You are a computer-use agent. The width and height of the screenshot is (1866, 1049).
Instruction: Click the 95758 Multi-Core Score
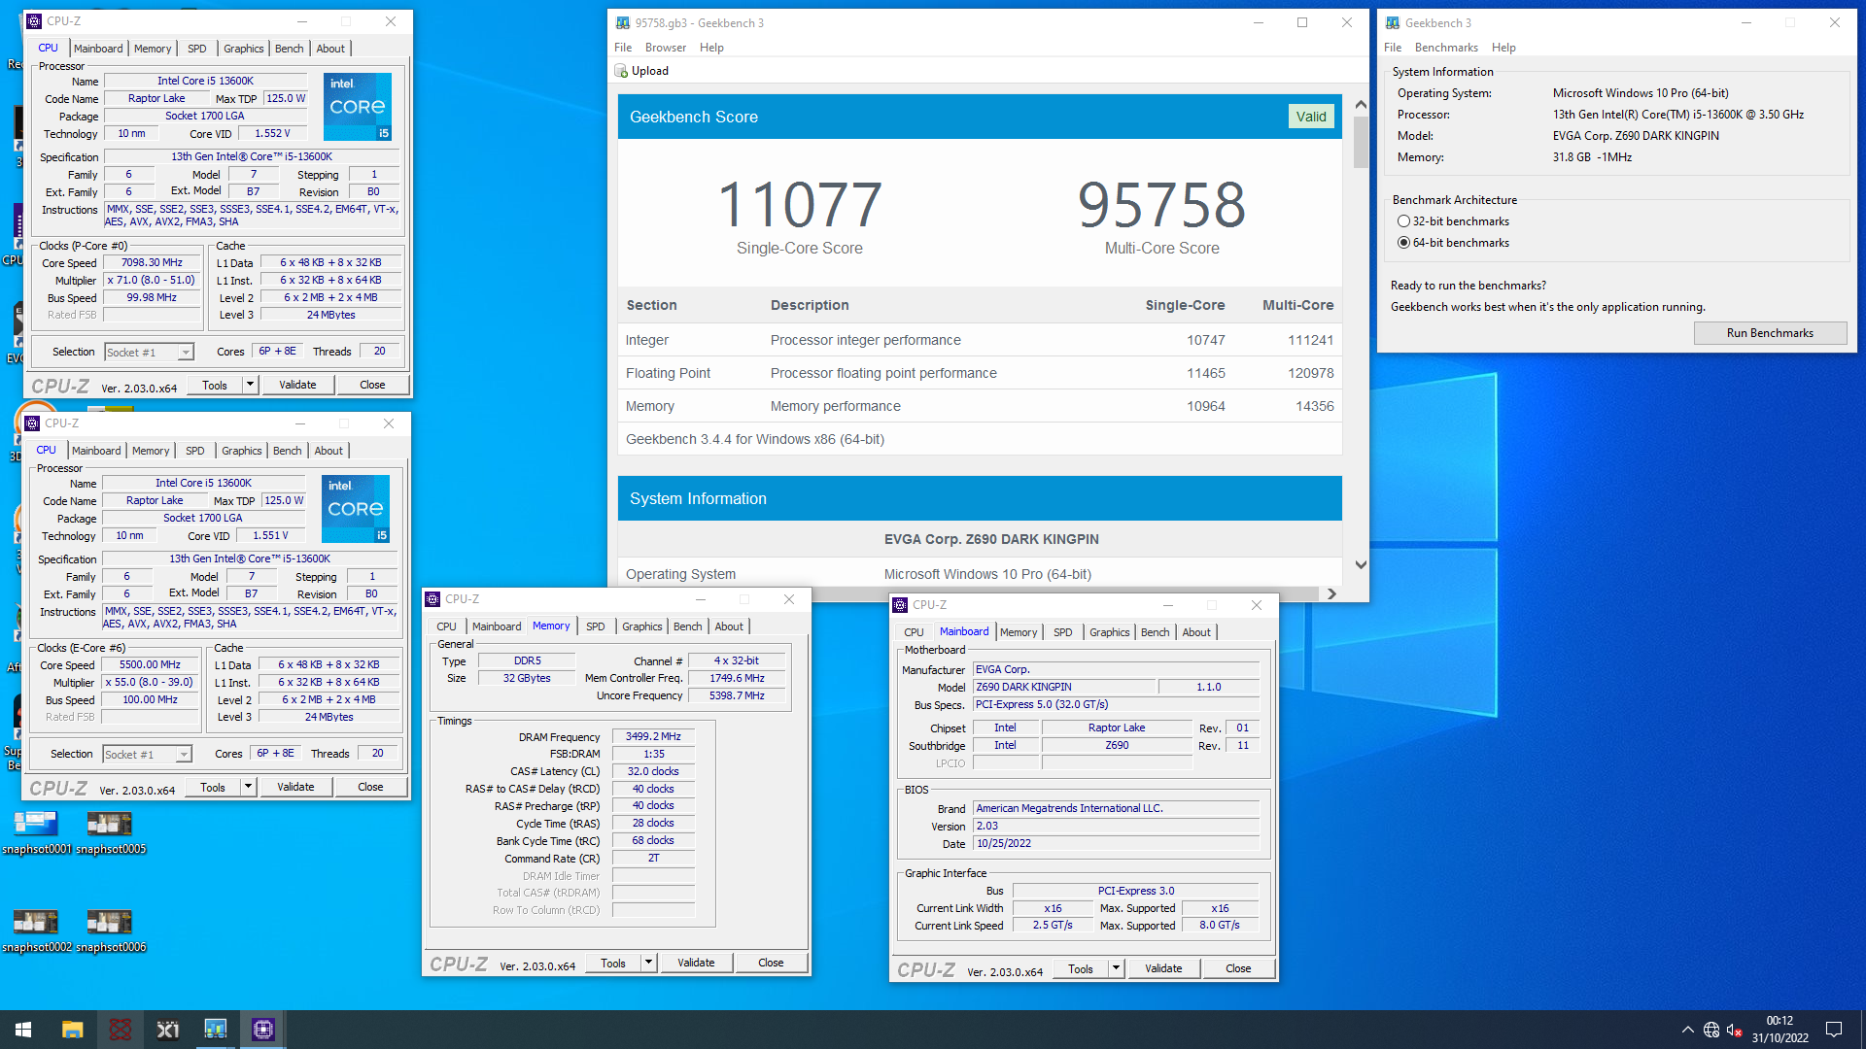point(1161,205)
